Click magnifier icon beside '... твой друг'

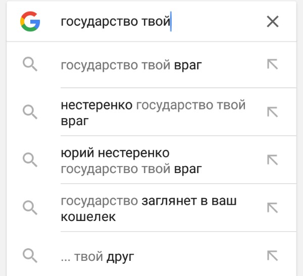30,255
